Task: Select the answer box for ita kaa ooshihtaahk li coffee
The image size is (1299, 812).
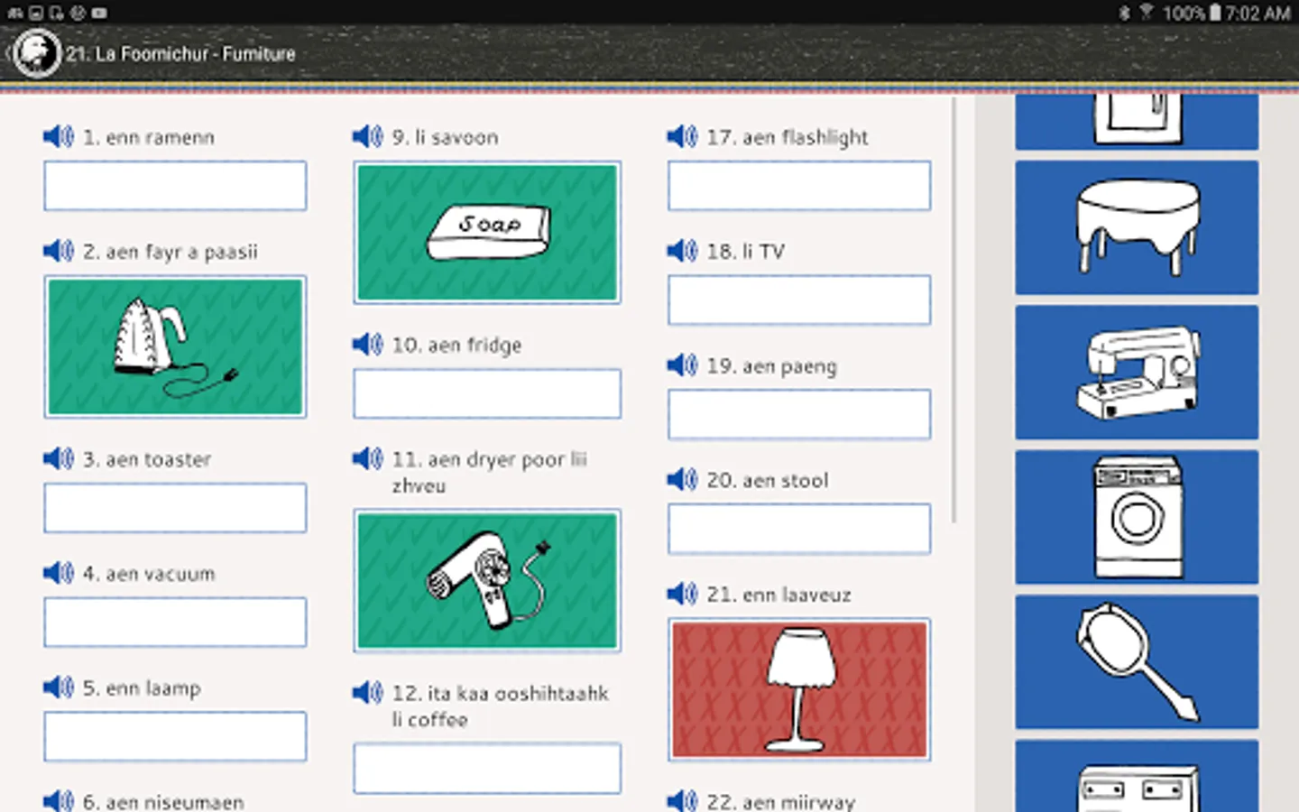Action: [487, 769]
